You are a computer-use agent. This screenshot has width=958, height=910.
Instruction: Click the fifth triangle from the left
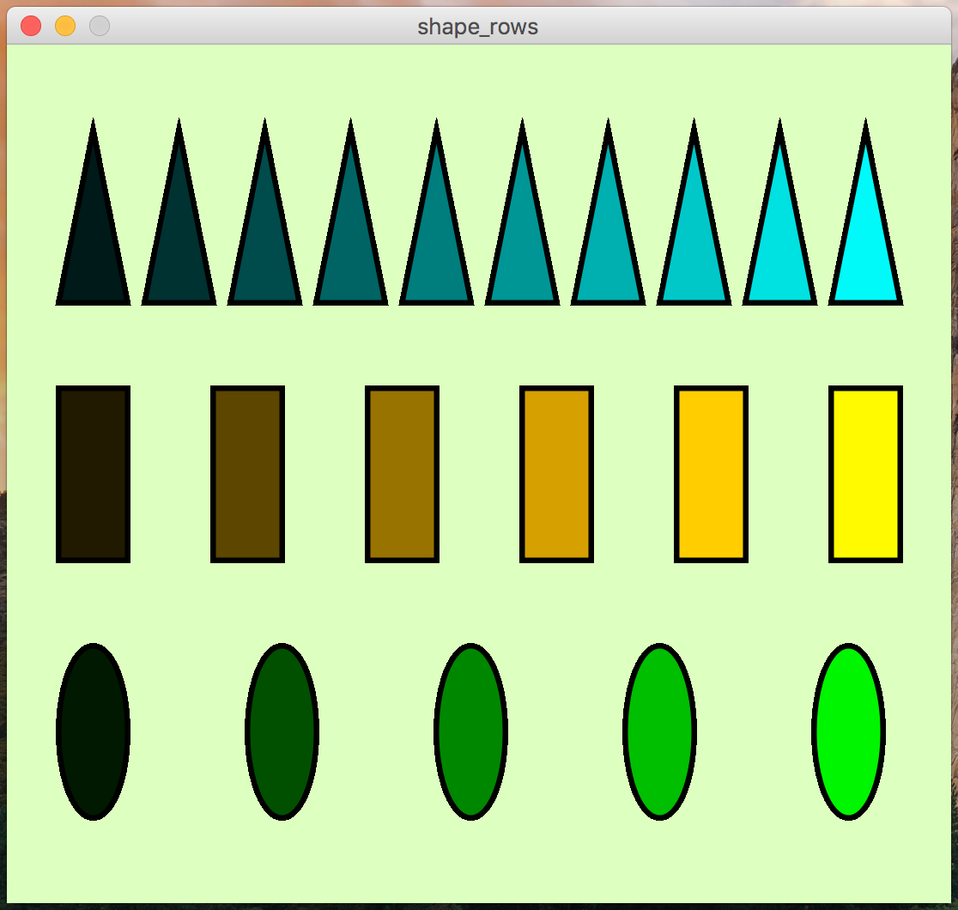436,249
